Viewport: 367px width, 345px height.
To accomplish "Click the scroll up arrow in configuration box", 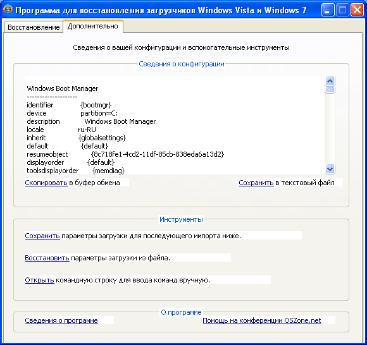I will tap(330, 81).
